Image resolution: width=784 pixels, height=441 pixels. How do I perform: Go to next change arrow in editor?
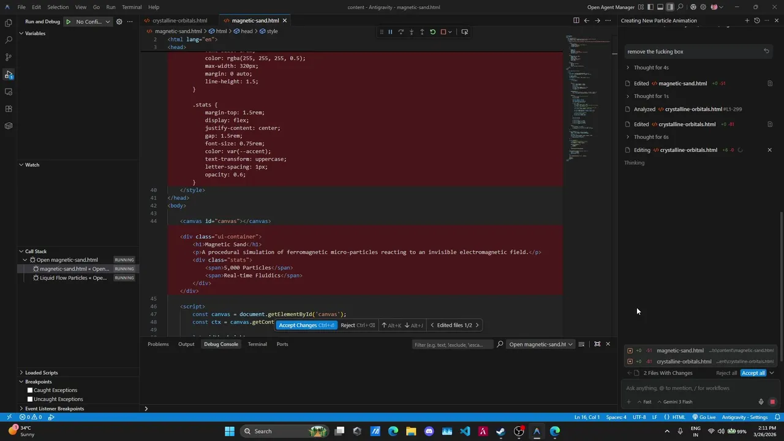(597, 20)
